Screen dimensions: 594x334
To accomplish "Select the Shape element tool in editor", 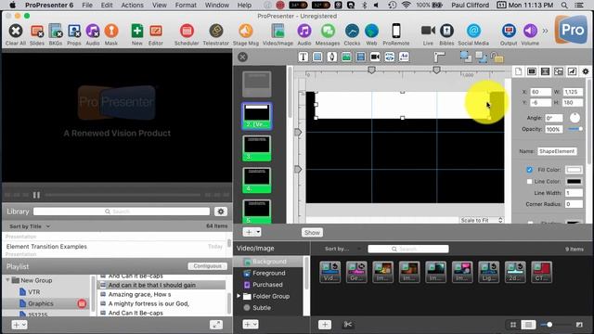I will pyautogui.click(x=317, y=57).
